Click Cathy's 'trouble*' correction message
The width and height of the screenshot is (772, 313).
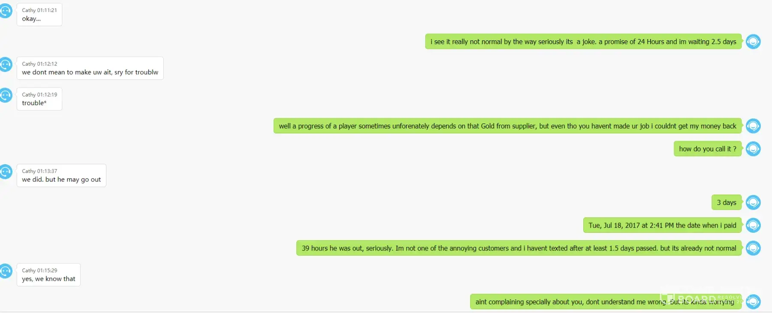point(39,99)
